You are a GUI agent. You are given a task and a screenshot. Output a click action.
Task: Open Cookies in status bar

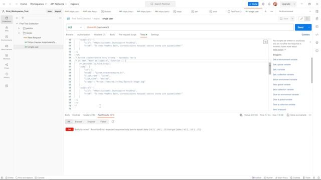click(295, 178)
